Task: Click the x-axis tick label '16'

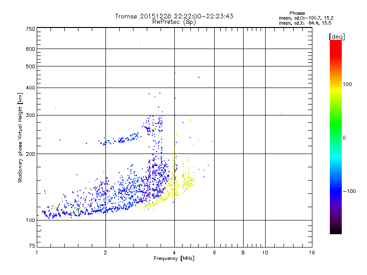Action: [312, 253]
